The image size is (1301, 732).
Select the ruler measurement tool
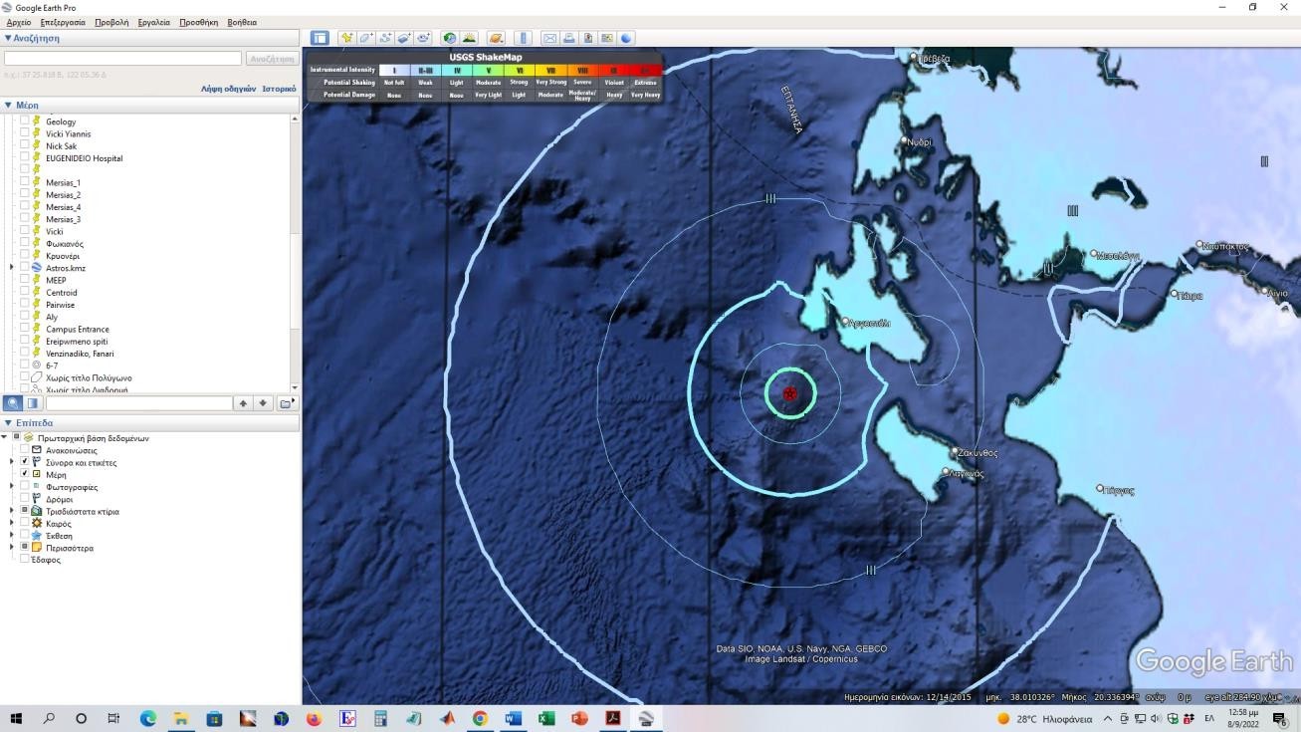(524, 38)
